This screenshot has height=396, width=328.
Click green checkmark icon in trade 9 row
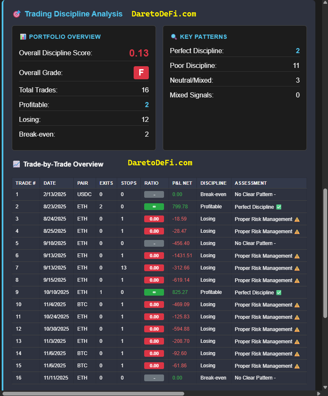(279, 293)
